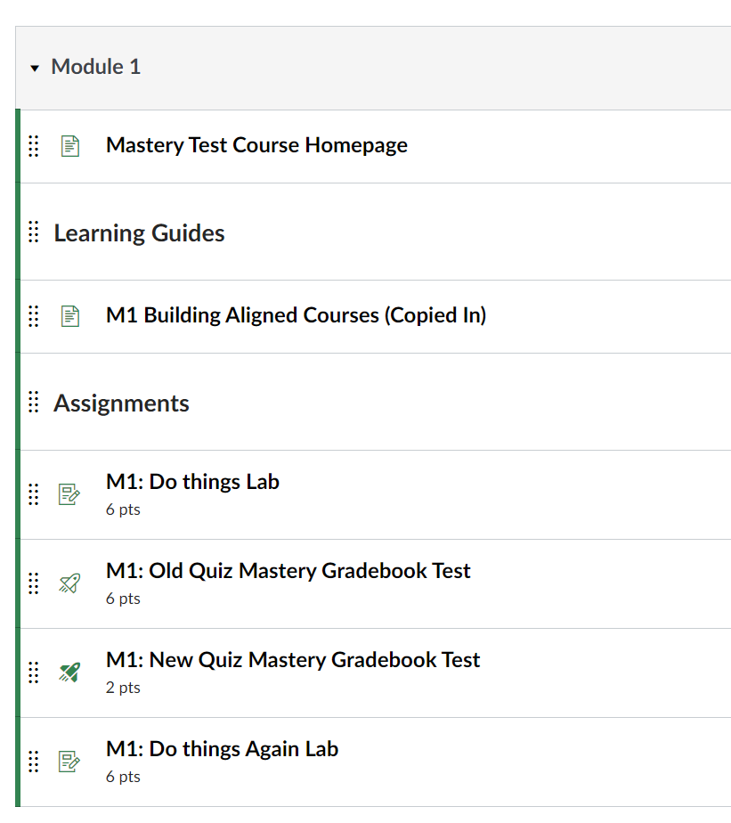Click the assignment icon beside M1: Do things Again Lab
This screenshot has height=823, width=731.
pyautogui.click(x=70, y=762)
